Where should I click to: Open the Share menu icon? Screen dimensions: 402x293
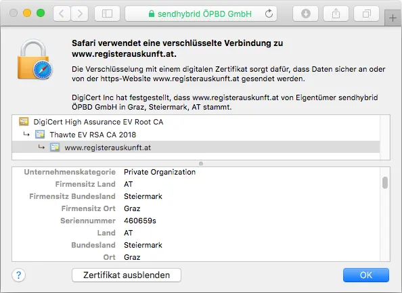(336, 14)
